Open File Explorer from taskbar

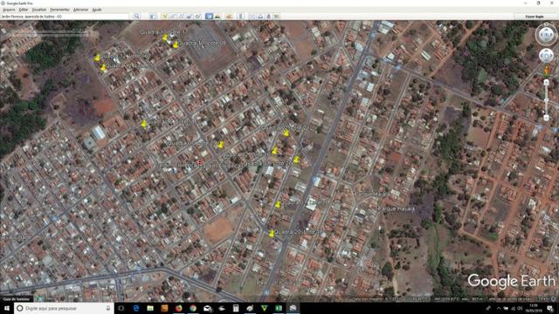point(150,308)
